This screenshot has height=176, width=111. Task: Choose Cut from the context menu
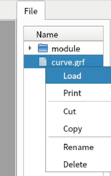[x=78, y=111]
